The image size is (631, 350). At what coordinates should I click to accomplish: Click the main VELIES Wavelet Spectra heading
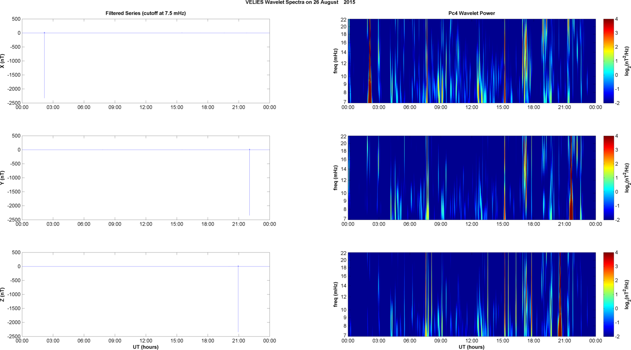(x=300, y=2)
